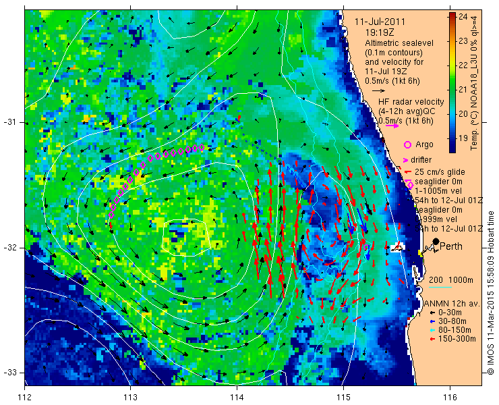Screen dimensions: 499x405
Task: Click the longitude axis label 116
Action: tap(450, 398)
